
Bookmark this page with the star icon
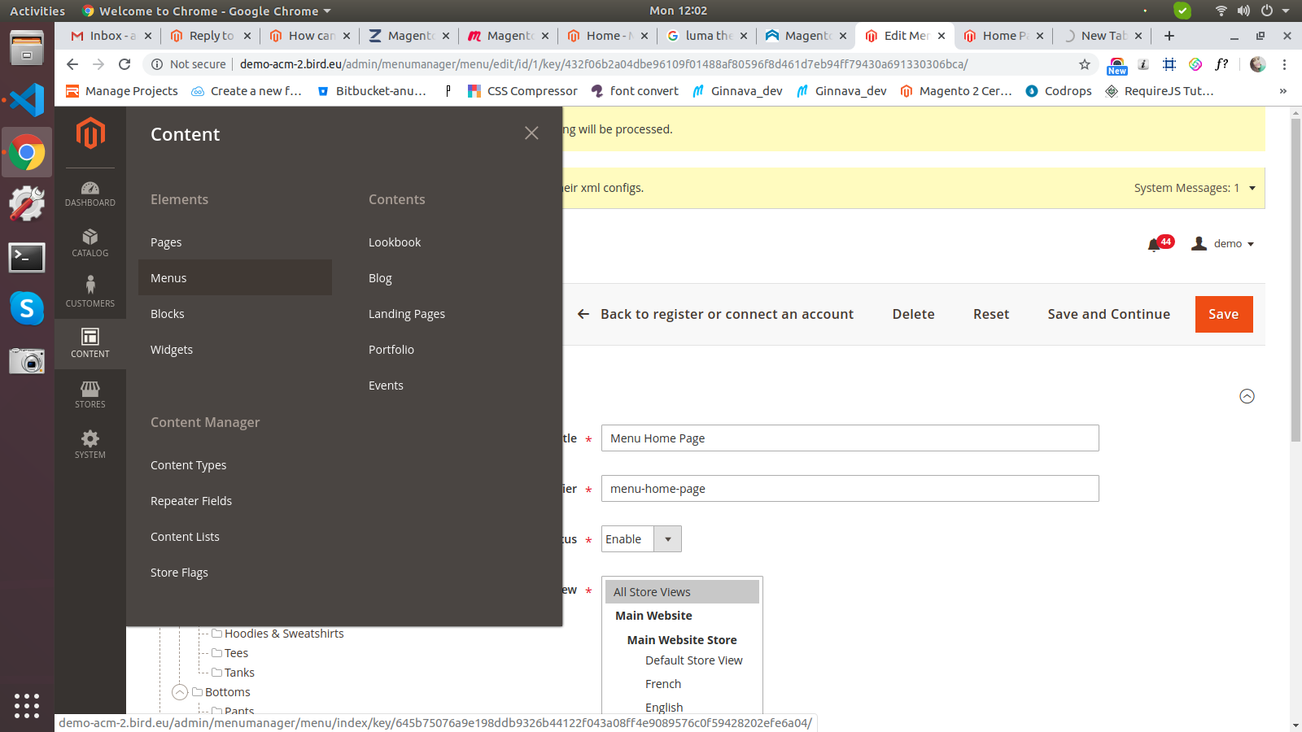coord(1084,64)
